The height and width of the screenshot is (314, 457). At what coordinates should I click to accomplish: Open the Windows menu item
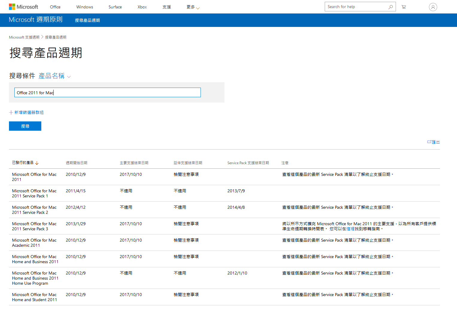pyautogui.click(x=85, y=7)
